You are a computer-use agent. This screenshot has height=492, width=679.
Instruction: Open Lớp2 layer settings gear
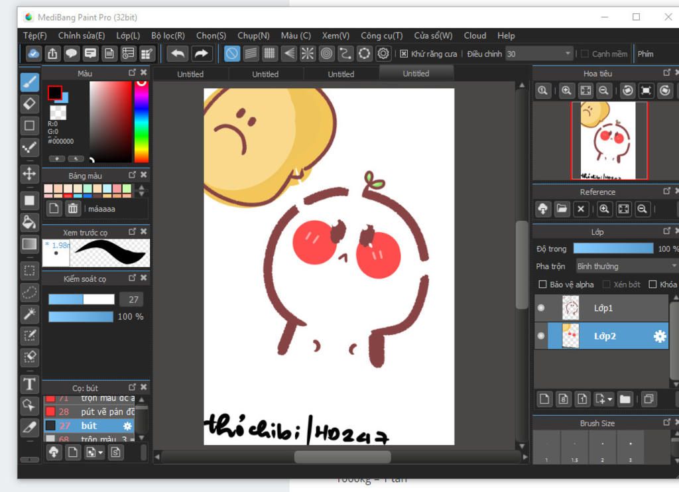pyautogui.click(x=660, y=336)
